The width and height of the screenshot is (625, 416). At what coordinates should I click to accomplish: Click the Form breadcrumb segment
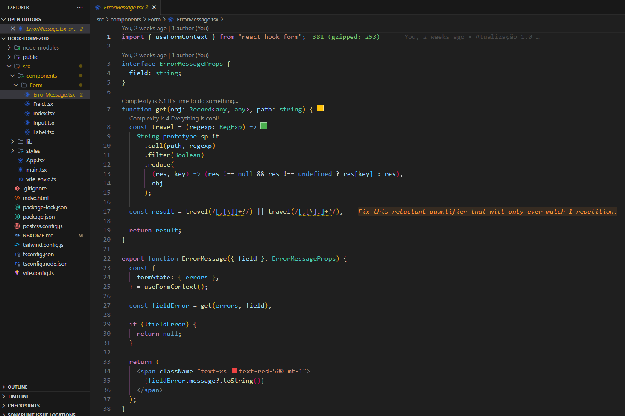154,19
